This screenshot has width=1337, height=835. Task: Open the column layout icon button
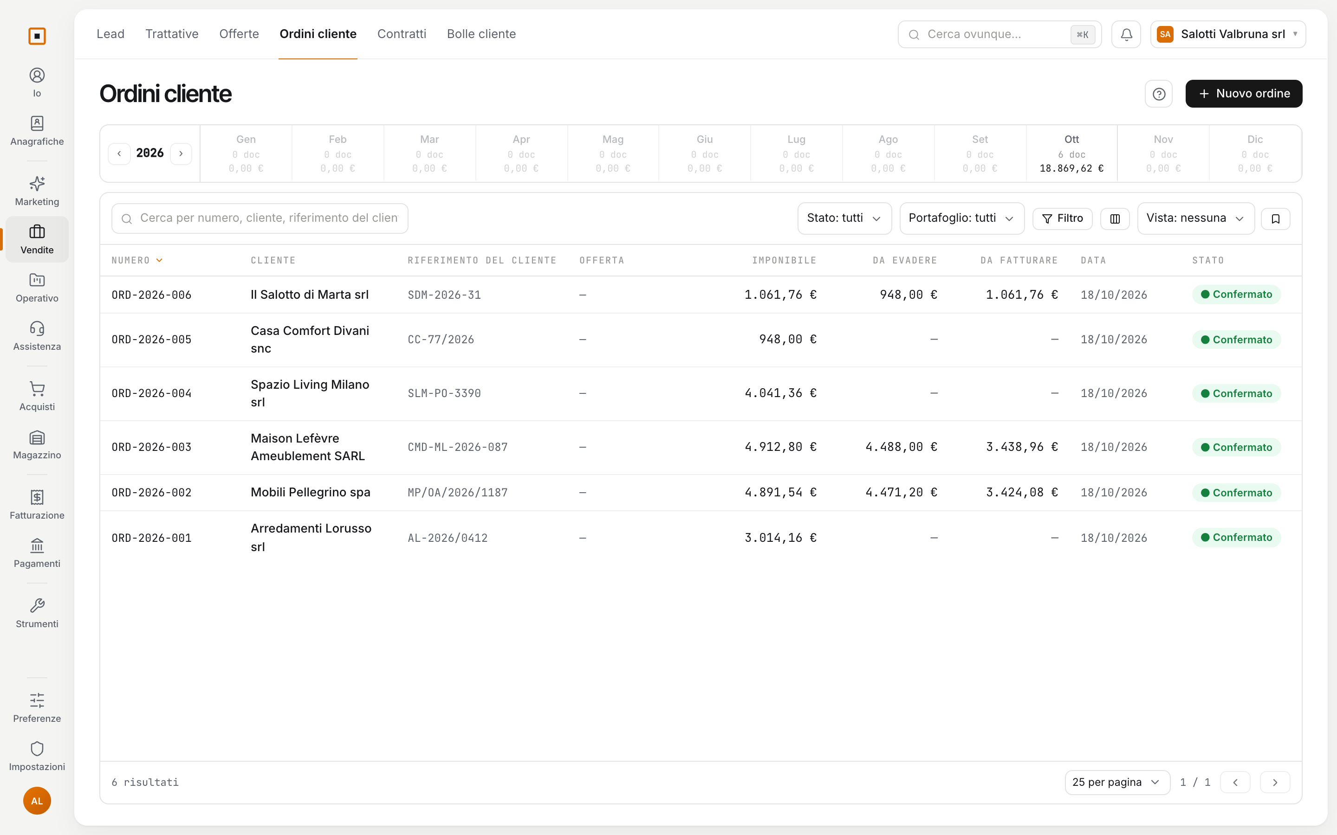1115,218
